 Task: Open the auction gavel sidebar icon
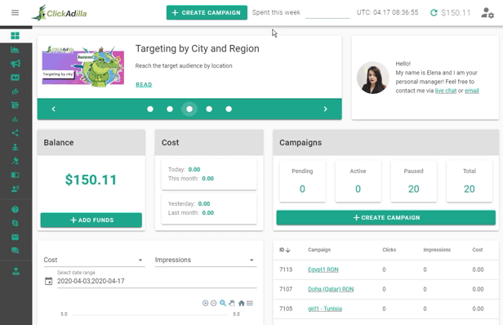pos(15,161)
